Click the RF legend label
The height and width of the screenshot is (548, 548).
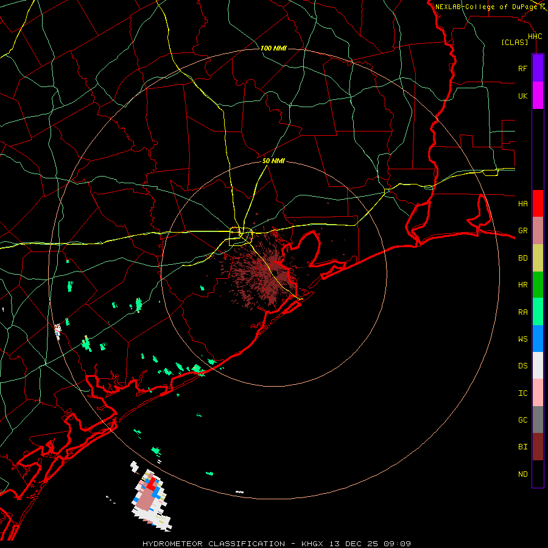(522, 68)
